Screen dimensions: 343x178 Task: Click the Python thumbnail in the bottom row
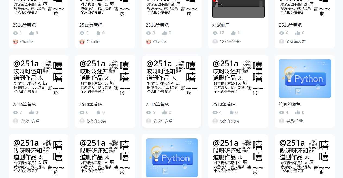(x=172, y=158)
